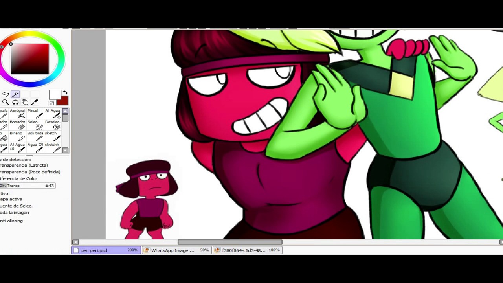
Task: Choose the Al Agua watercolor tool
Action: [53, 114]
